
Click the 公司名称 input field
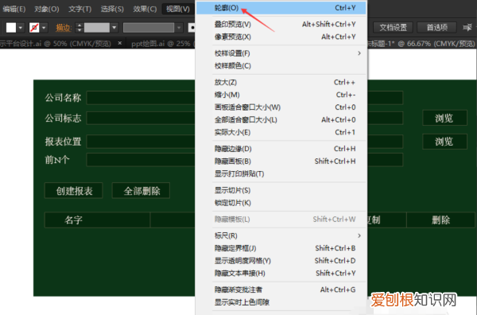point(245,98)
